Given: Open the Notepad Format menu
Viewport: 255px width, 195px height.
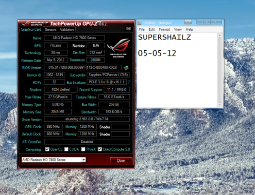Looking at the screenshot, I should [x=165, y=30].
